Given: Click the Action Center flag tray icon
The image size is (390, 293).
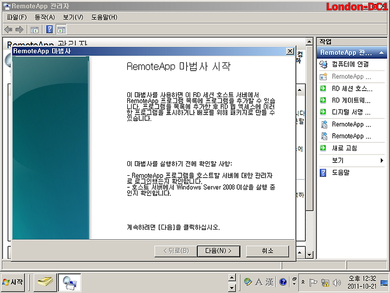Looking at the screenshot, I should point(313,282).
